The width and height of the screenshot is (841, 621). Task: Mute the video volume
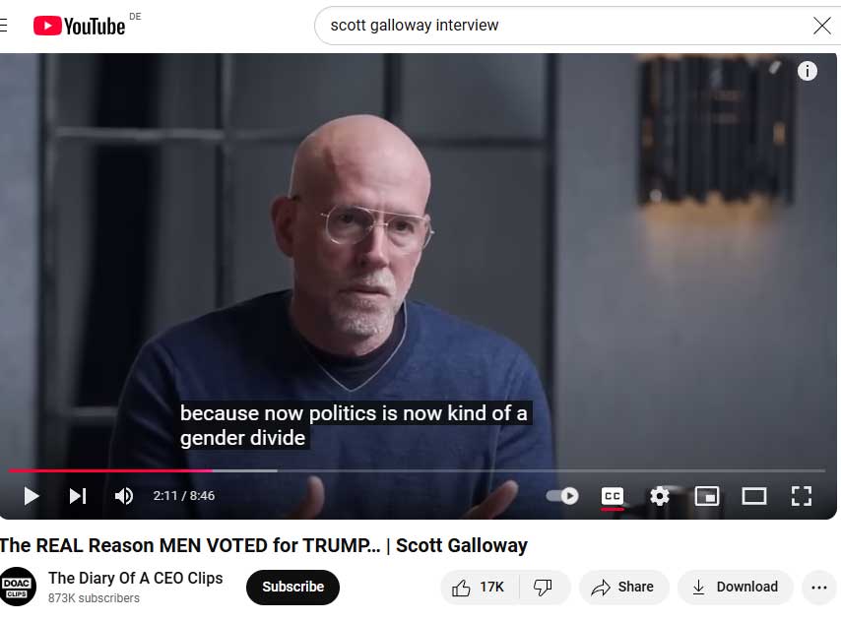pyautogui.click(x=124, y=496)
